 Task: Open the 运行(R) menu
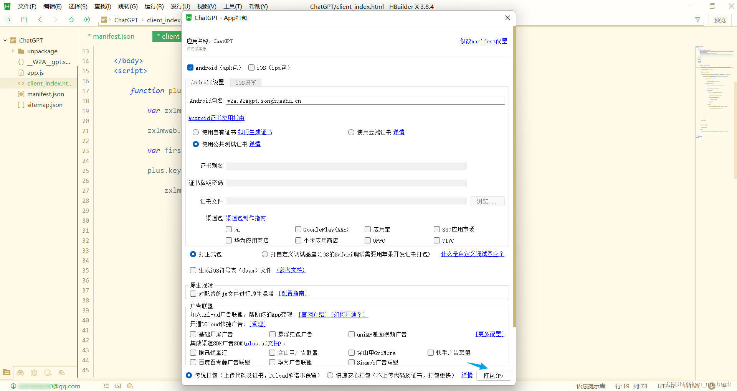154,7
